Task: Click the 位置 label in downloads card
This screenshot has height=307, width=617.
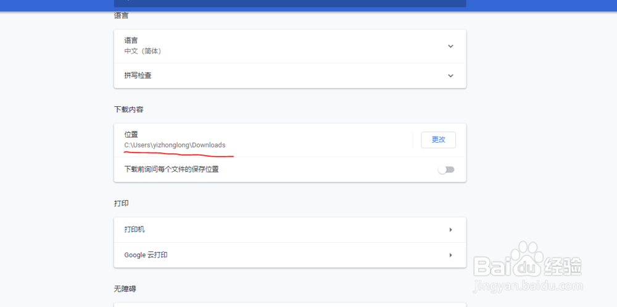Action: point(131,134)
